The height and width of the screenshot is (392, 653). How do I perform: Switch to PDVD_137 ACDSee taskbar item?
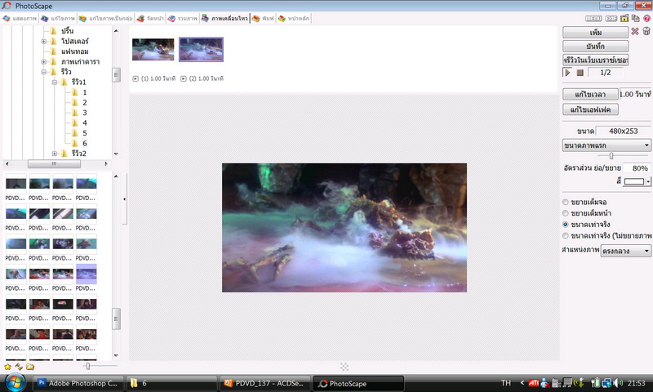[264, 383]
